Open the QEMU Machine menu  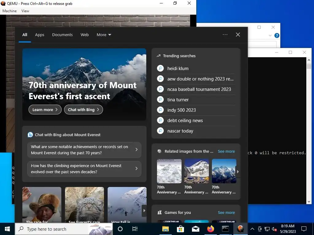(x=10, y=11)
